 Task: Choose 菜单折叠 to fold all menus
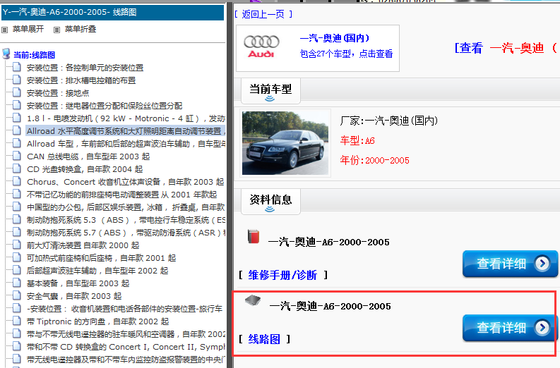pos(81,29)
